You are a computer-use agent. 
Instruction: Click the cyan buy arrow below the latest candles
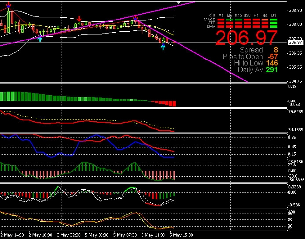click(163, 47)
